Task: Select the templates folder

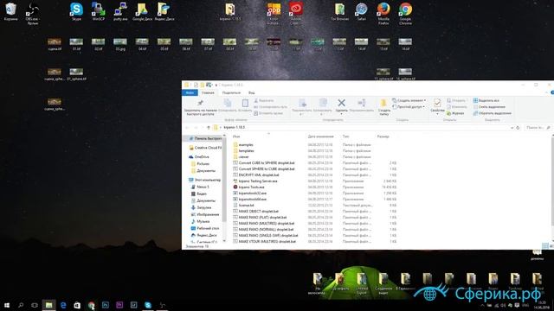Action: tap(243, 150)
